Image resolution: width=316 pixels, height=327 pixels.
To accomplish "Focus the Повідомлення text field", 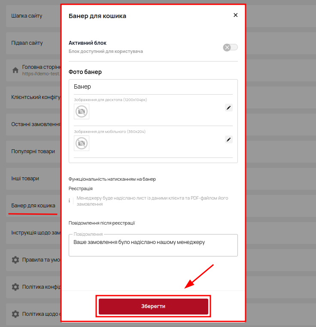I will [x=153, y=245].
